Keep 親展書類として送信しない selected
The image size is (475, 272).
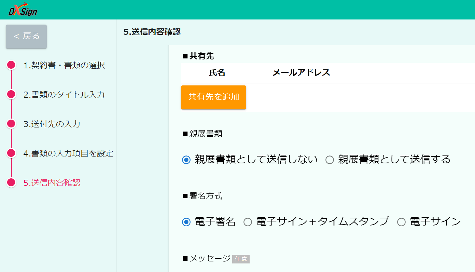pos(186,159)
